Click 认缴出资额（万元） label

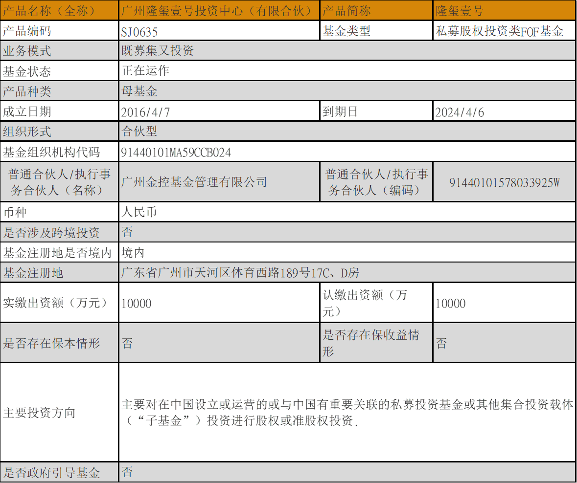[x=365, y=303]
